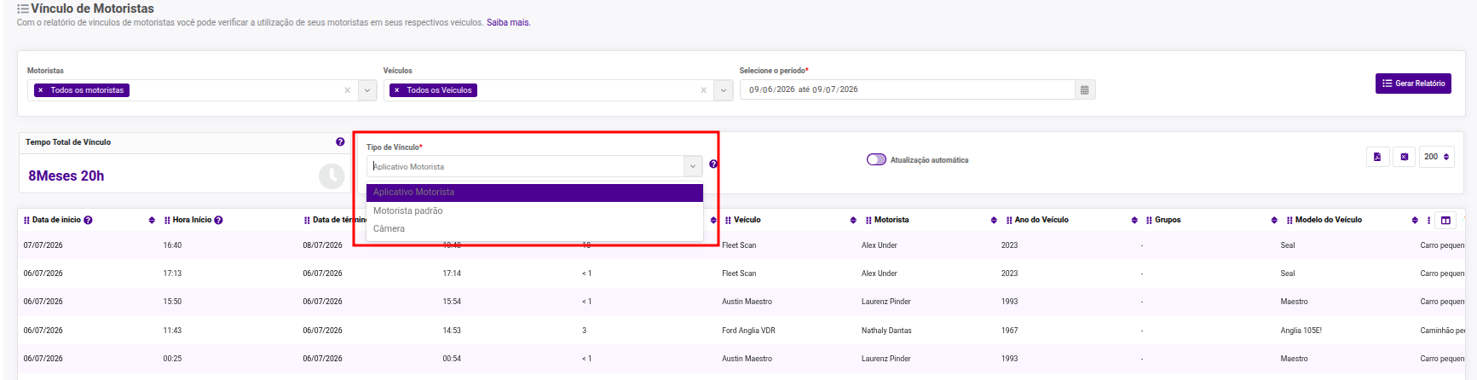Viewport: 1477px width, 380px height.
Task: Click the Caminhão vehicle type cell
Action: (x=1442, y=331)
